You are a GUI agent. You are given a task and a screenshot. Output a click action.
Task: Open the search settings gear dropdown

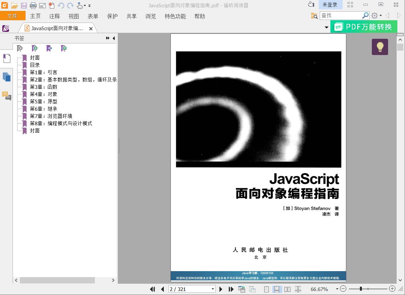(x=376, y=16)
